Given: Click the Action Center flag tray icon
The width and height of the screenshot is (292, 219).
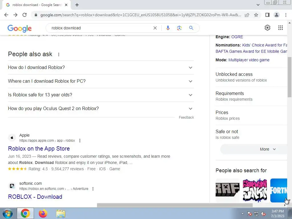Looking at the screenshot, I should (x=250, y=214).
